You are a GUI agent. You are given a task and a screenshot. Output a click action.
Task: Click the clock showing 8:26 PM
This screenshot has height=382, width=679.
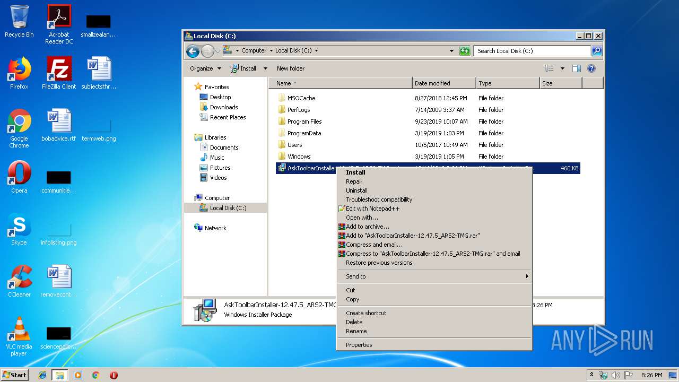(651, 375)
